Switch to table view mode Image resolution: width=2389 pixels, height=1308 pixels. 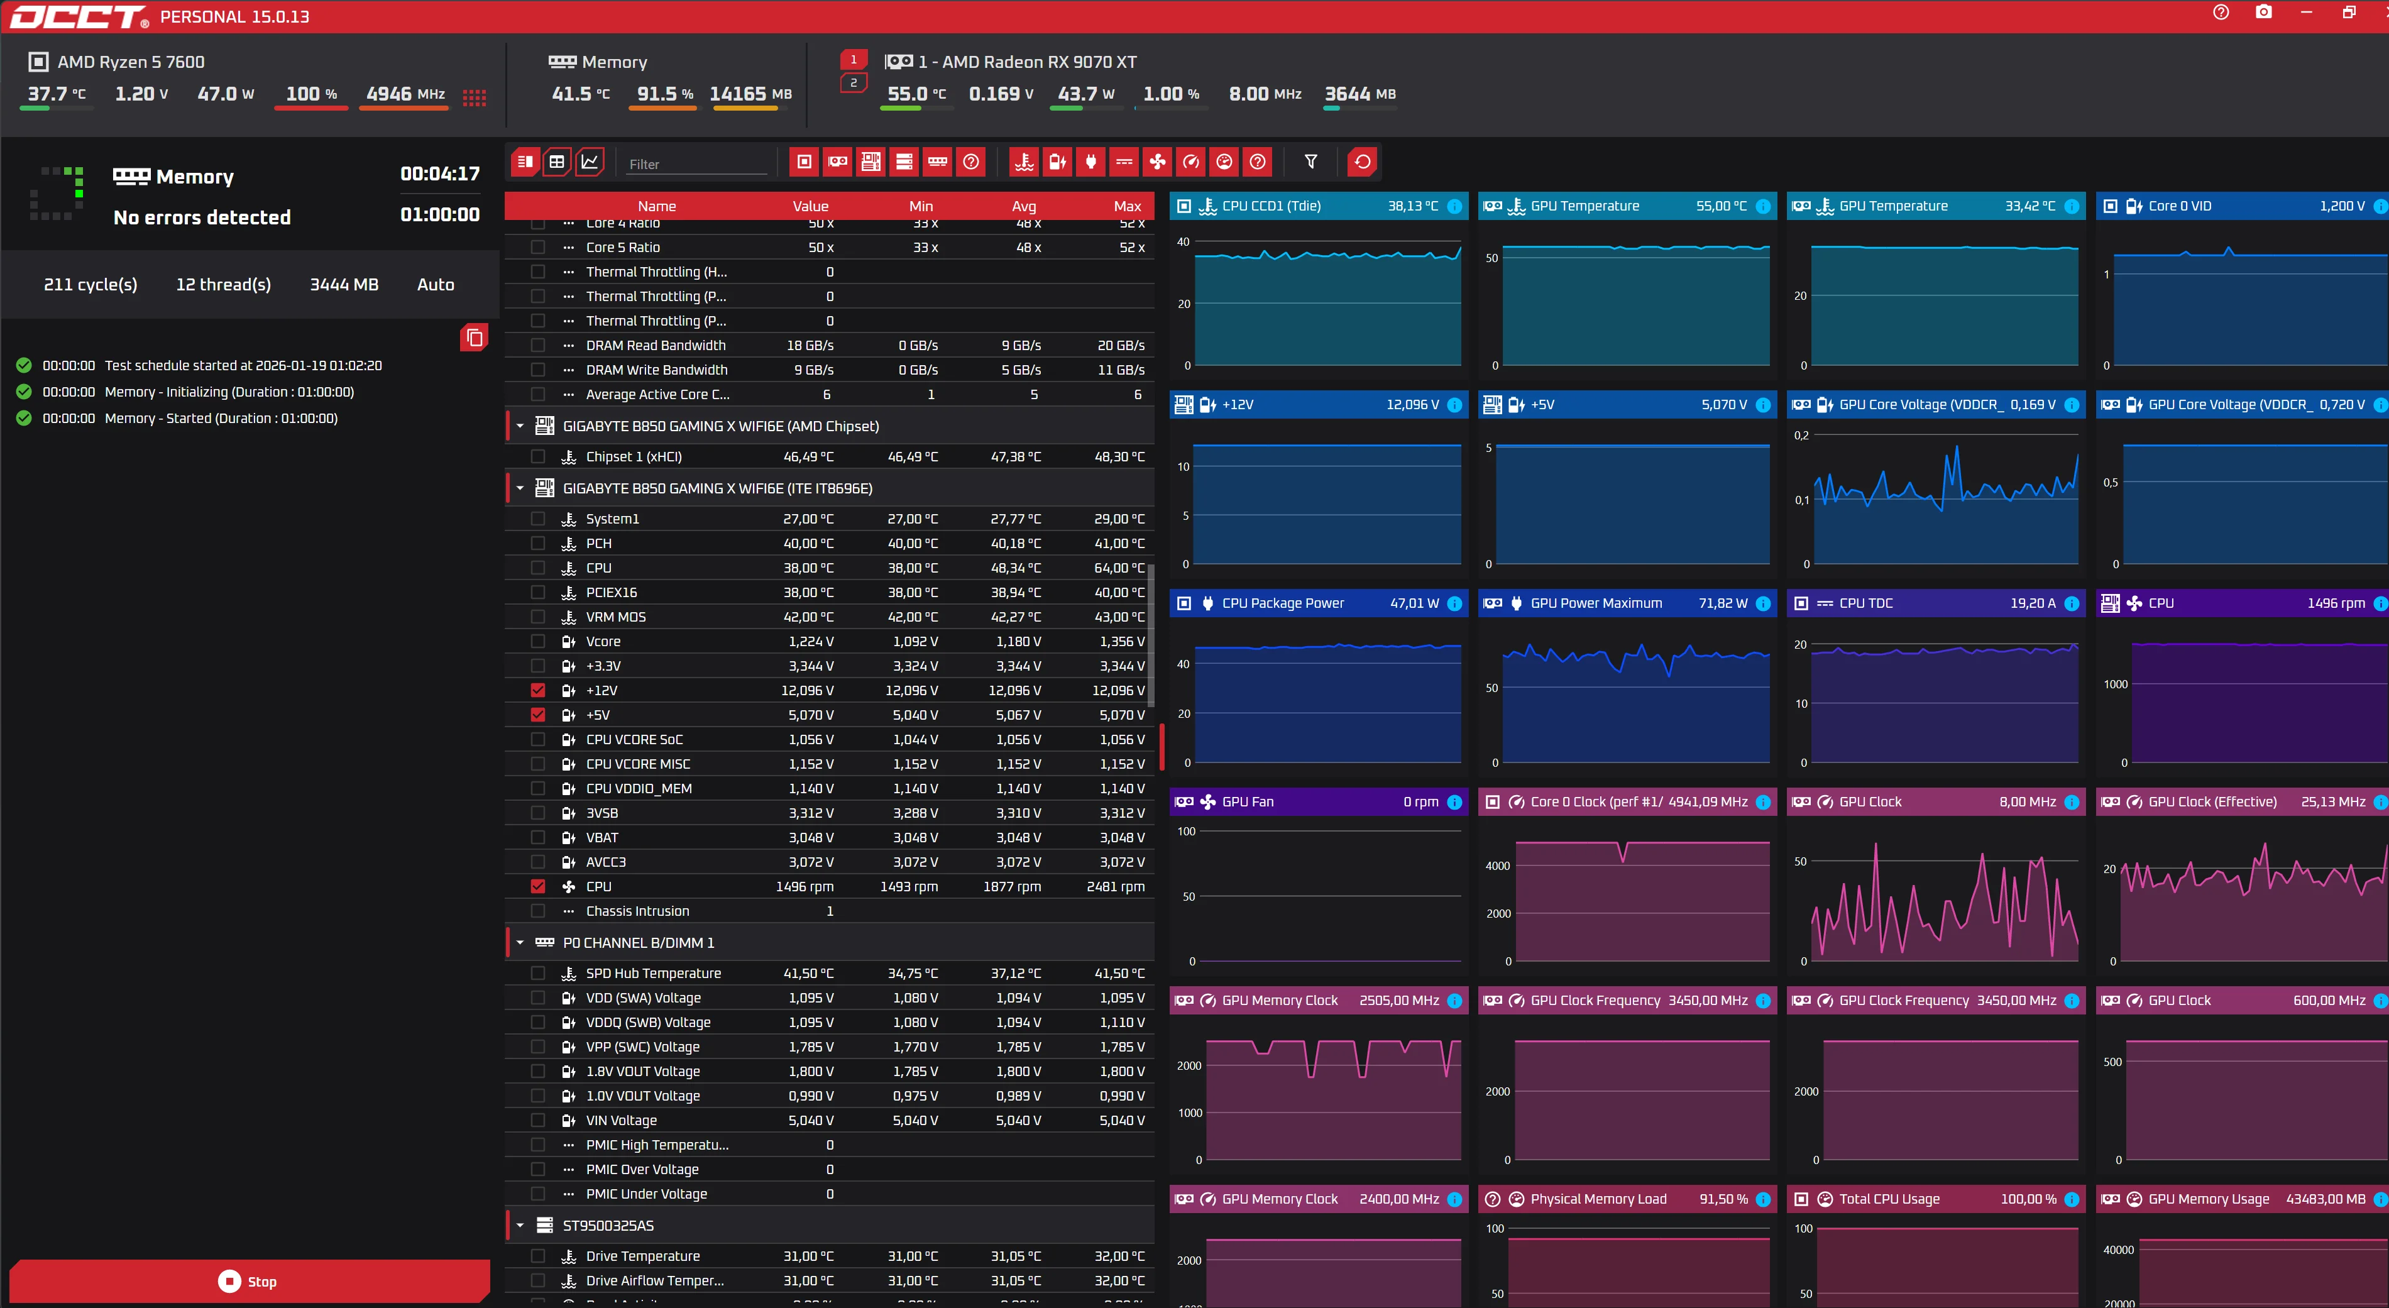pyautogui.click(x=556, y=162)
